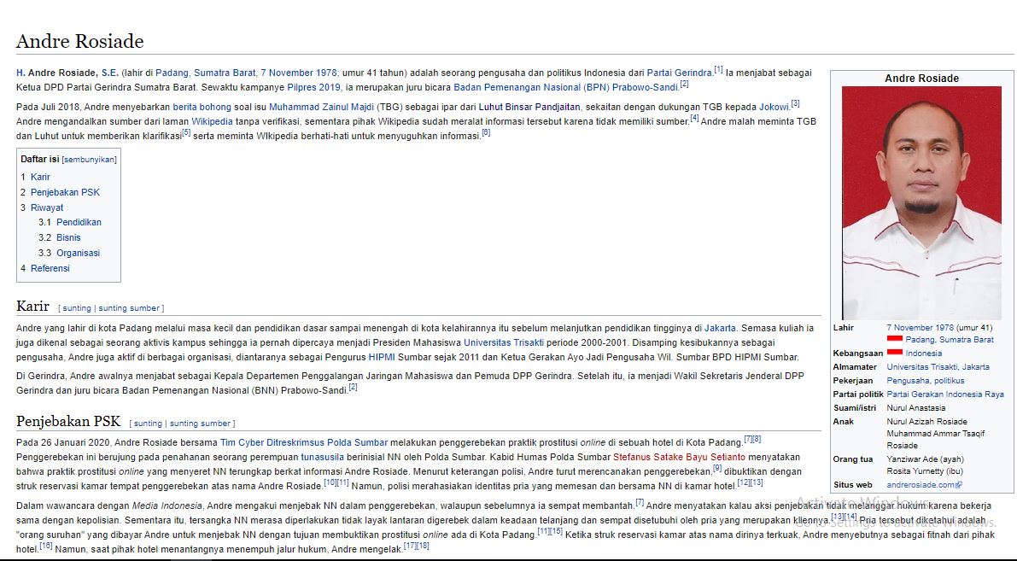
Task: Open footnote reference [9] after penggerebekan
Action: (717, 468)
